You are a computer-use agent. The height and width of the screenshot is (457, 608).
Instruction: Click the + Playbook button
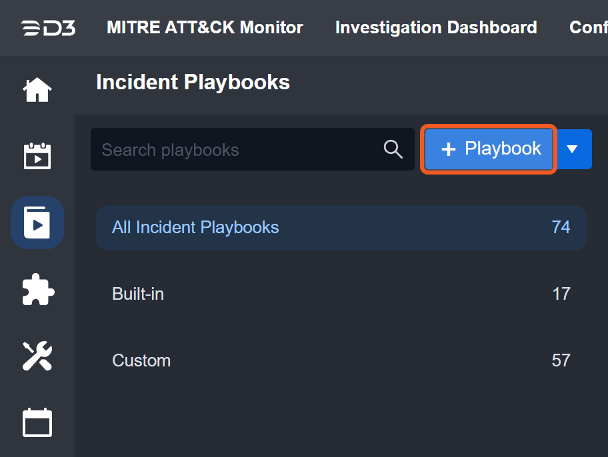coord(489,149)
